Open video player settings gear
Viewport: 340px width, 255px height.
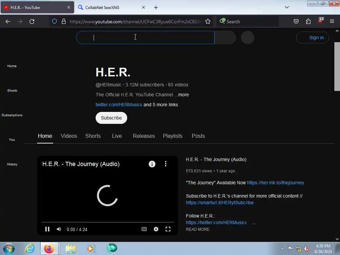pos(156,229)
